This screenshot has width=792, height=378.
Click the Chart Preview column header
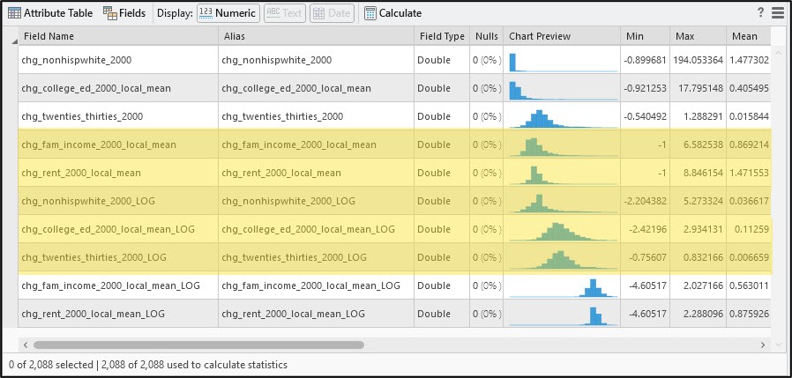(x=562, y=36)
